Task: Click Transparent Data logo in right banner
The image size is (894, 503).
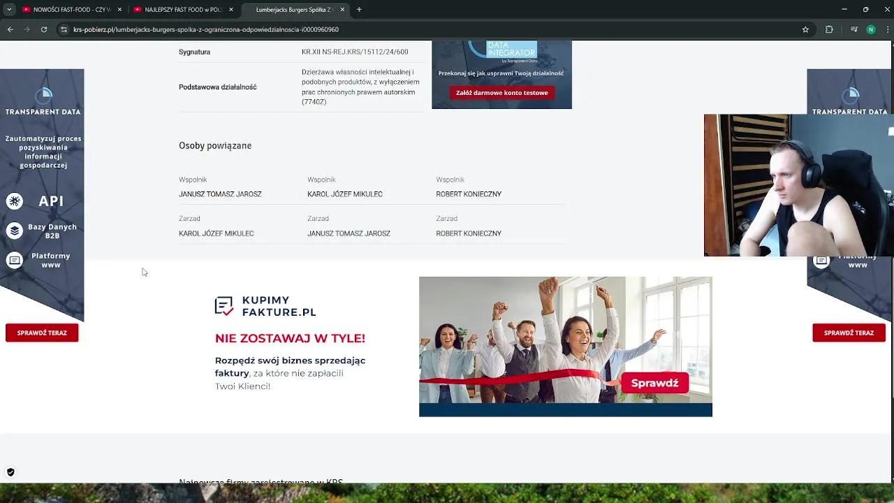Action: pos(850,102)
